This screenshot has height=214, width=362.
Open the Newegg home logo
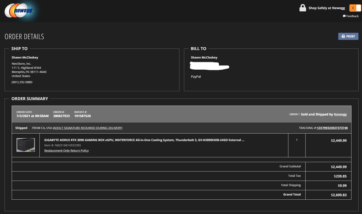pos(19,10)
